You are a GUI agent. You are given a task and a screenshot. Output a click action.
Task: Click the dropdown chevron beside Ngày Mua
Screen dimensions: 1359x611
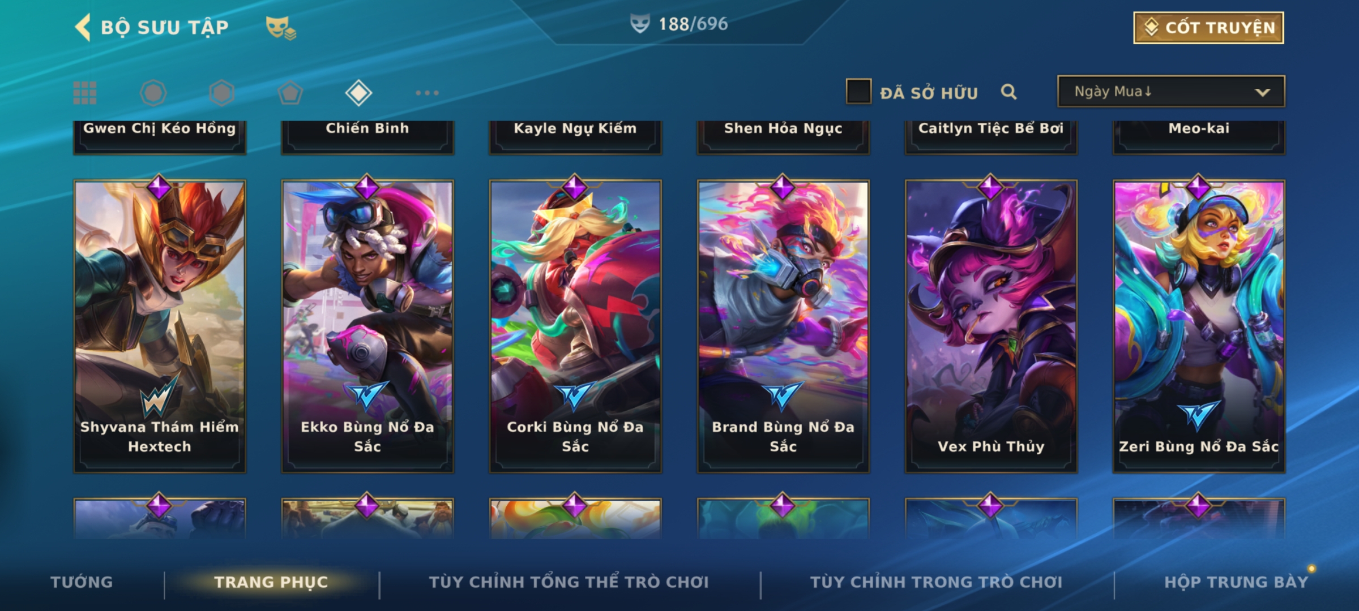[1262, 92]
